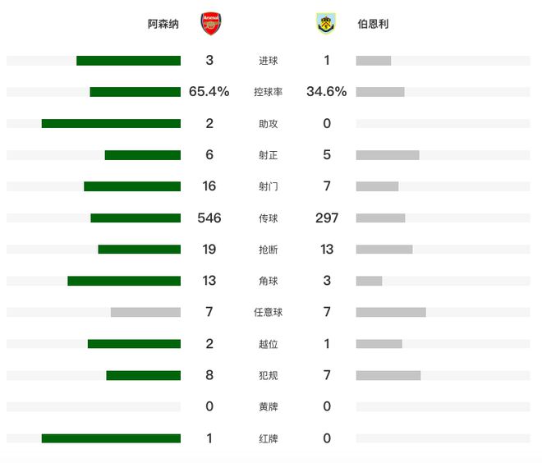Click the 进球 stat label
Viewport: 542px width, 463px height.
(268, 61)
